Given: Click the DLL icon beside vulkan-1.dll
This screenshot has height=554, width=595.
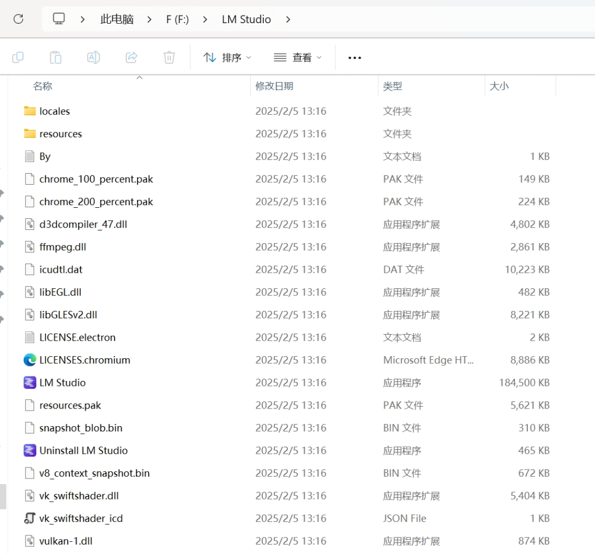Looking at the screenshot, I should coord(30,541).
